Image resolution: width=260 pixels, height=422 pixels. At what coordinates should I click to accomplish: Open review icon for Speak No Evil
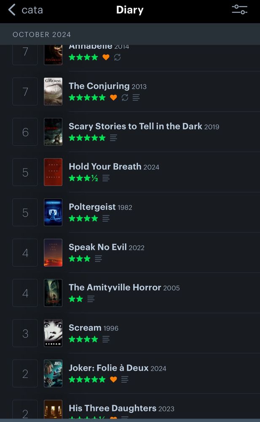point(99,259)
